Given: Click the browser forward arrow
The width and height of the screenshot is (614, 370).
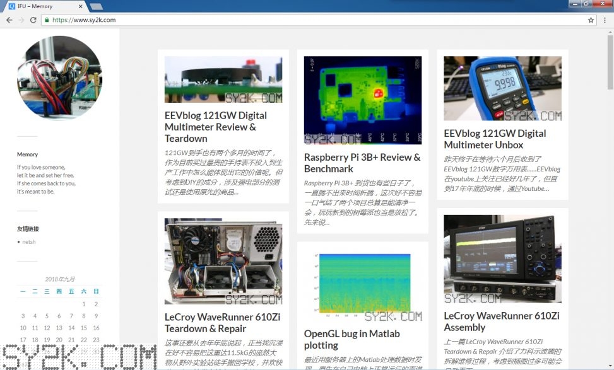Looking at the screenshot, I should tap(21, 20).
